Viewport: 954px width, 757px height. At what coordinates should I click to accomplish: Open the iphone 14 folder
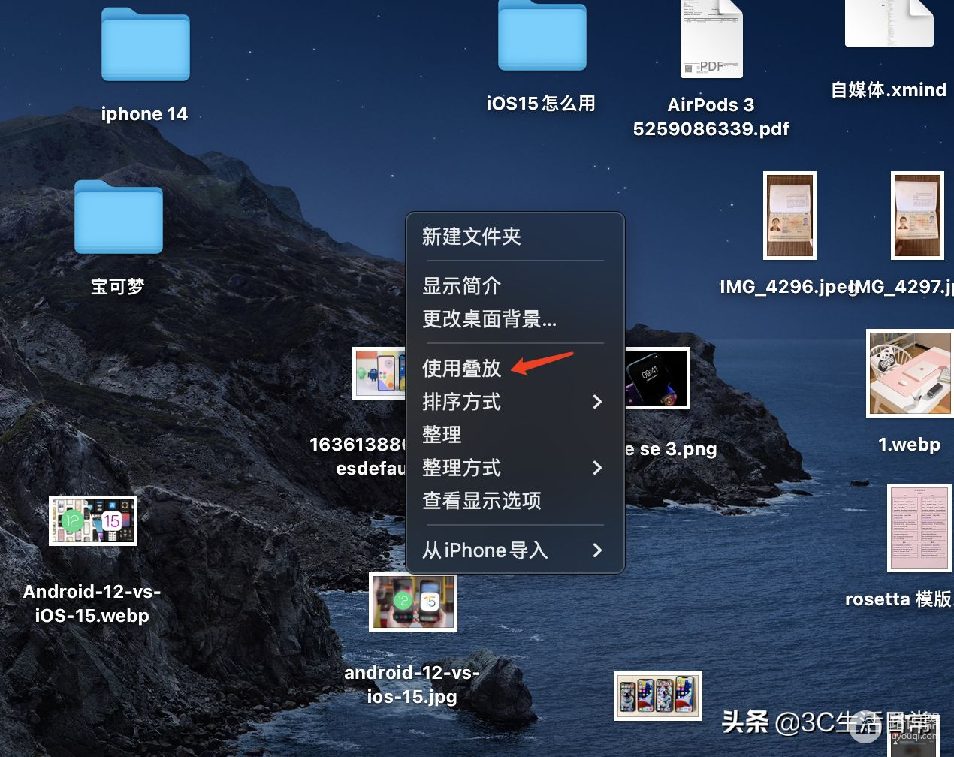(x=144, y=47)
